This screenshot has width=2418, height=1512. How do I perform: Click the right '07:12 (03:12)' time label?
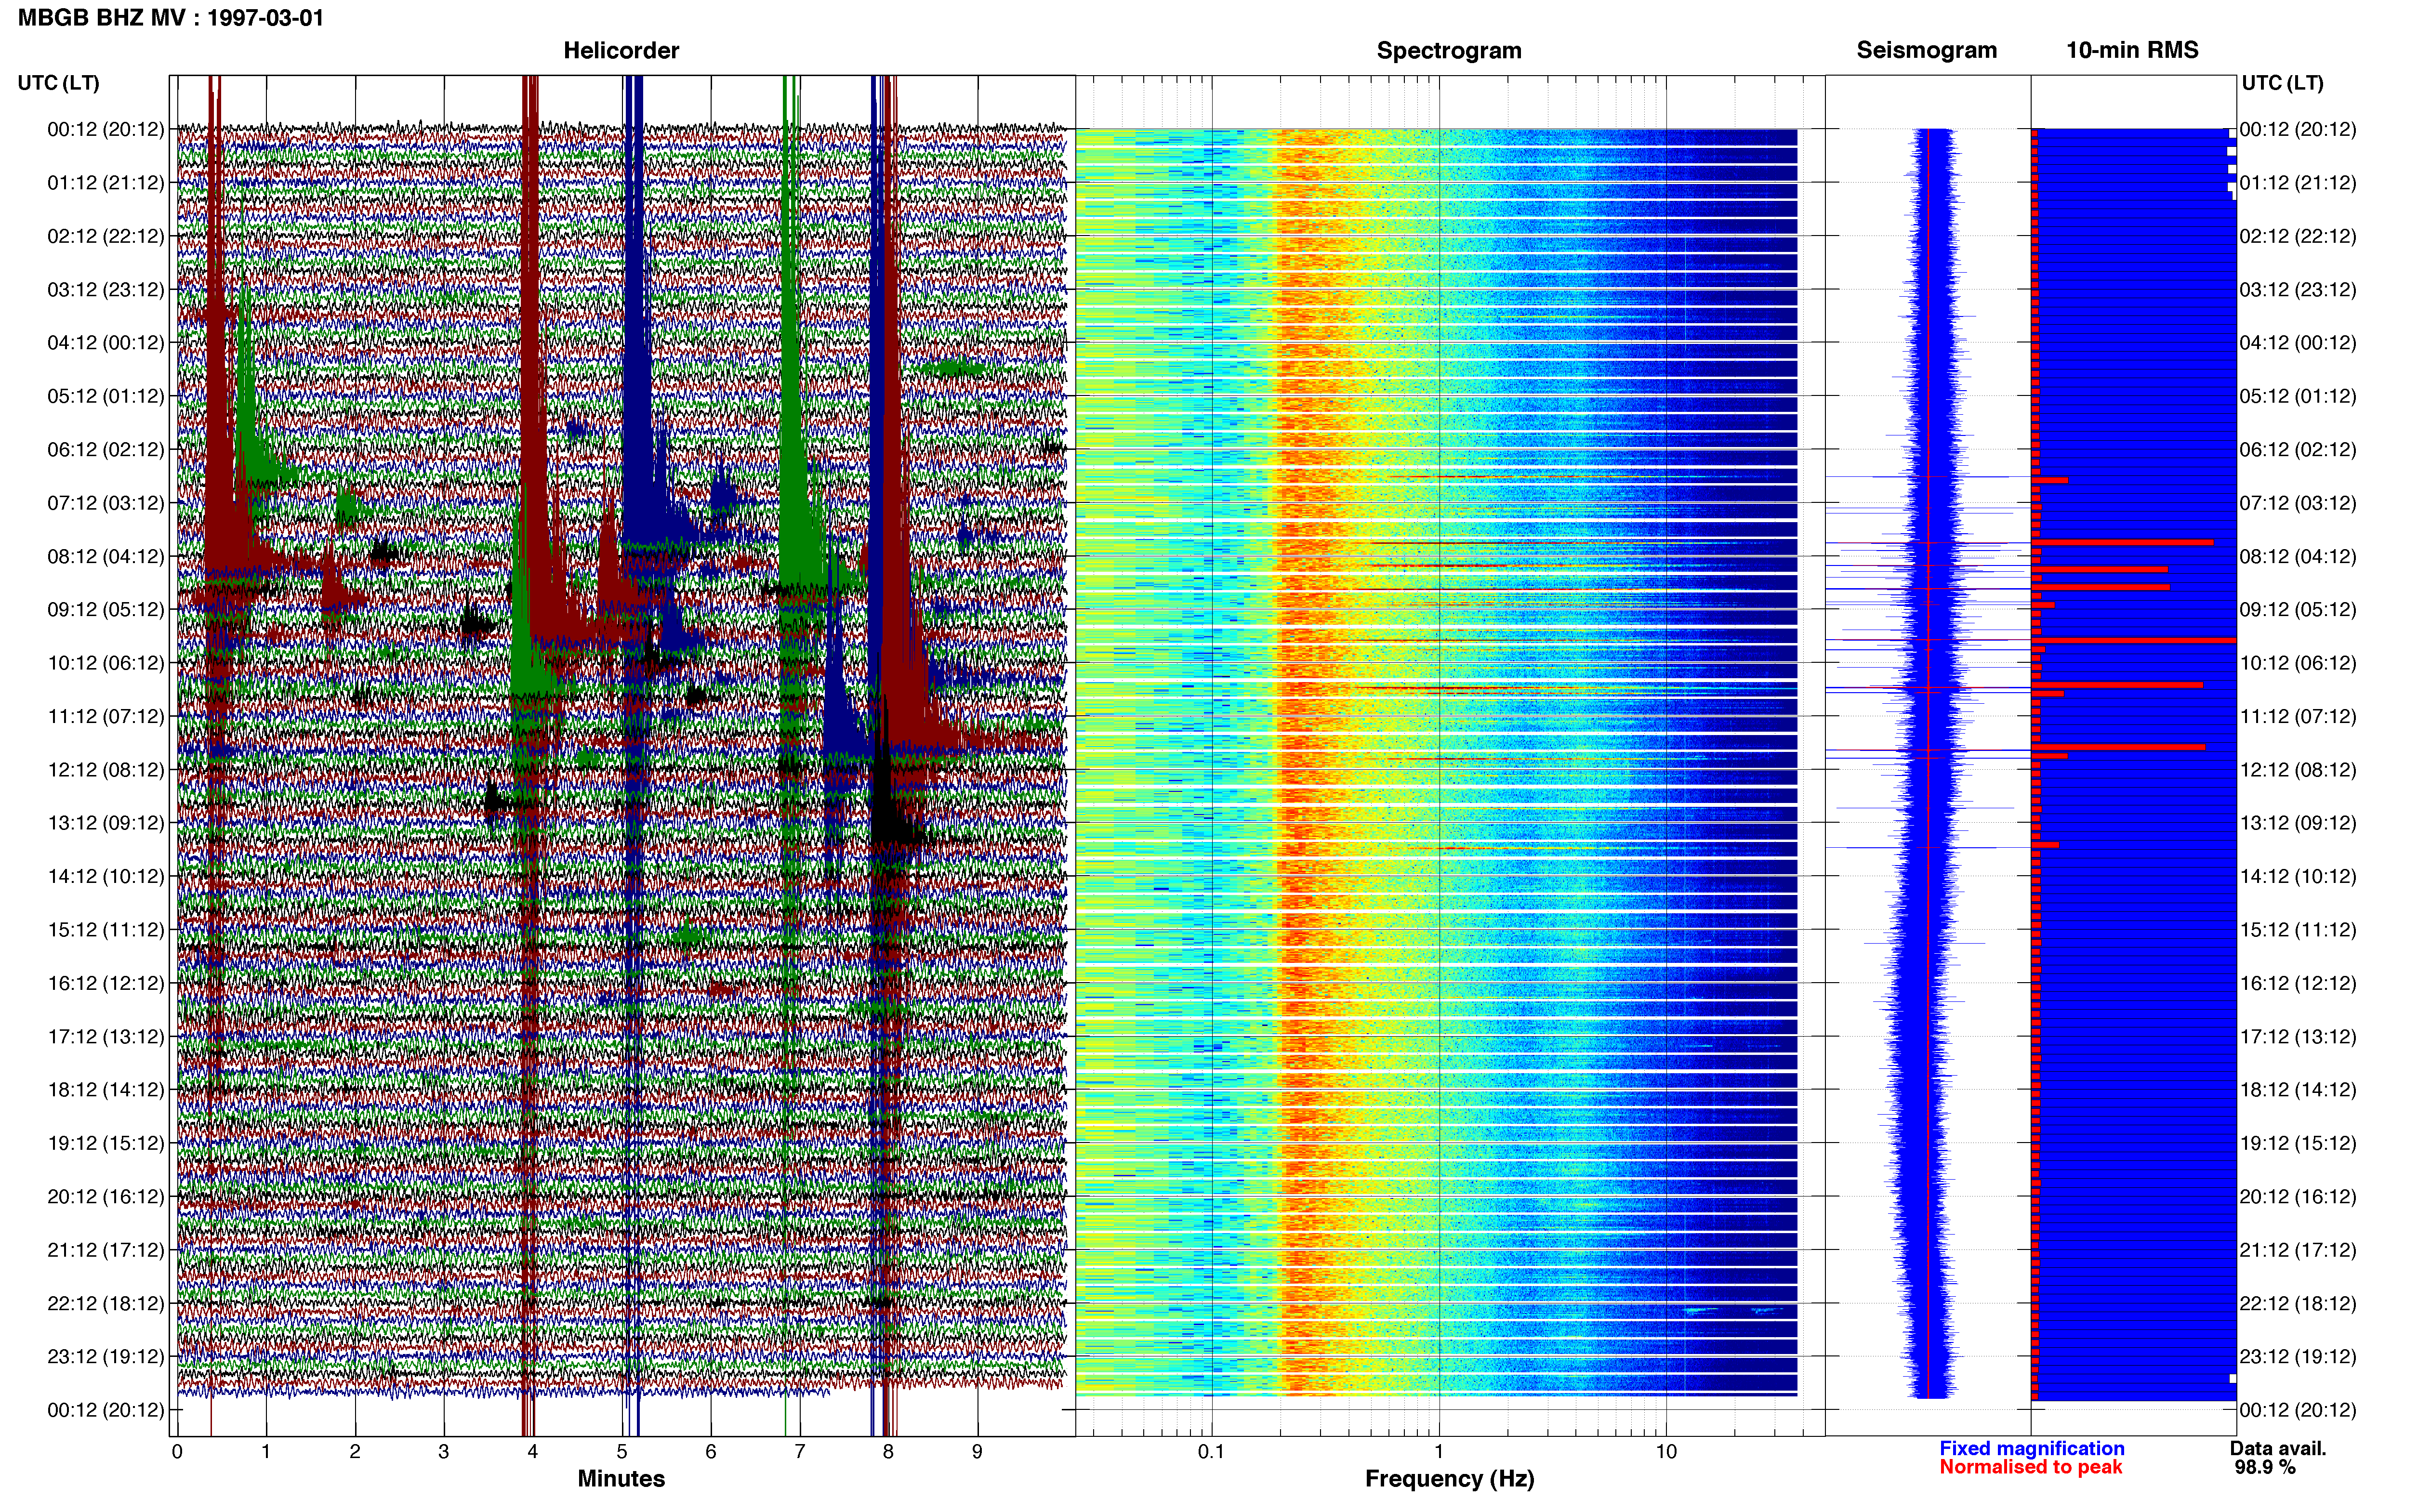[x=2298, y=503]
